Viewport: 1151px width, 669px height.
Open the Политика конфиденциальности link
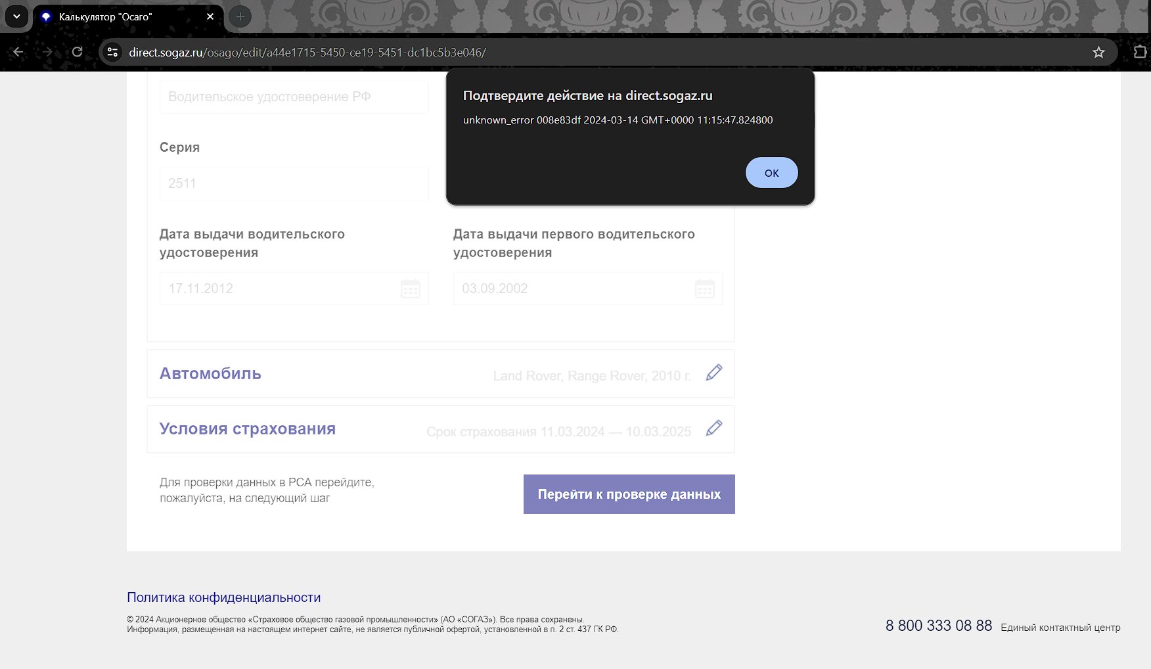click(223, 597)
